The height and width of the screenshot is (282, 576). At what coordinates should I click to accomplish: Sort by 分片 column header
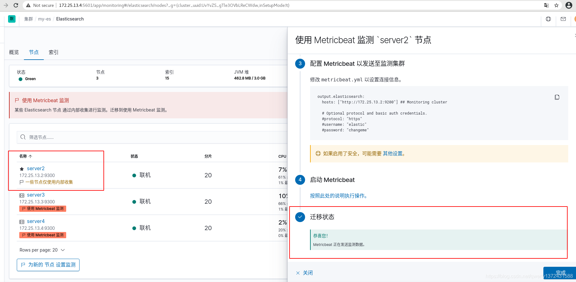point(208,156)
